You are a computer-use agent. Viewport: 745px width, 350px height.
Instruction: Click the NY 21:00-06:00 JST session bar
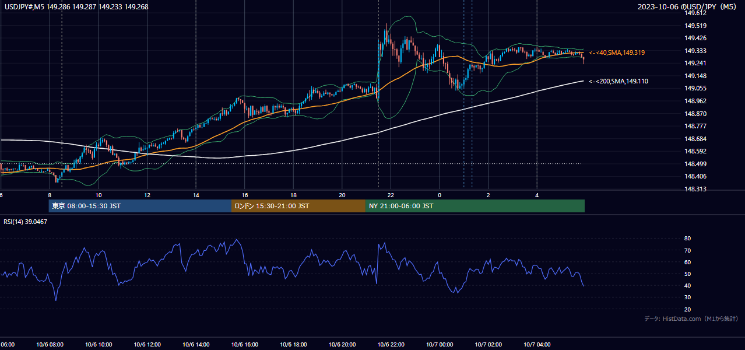(x=475, y=206)
